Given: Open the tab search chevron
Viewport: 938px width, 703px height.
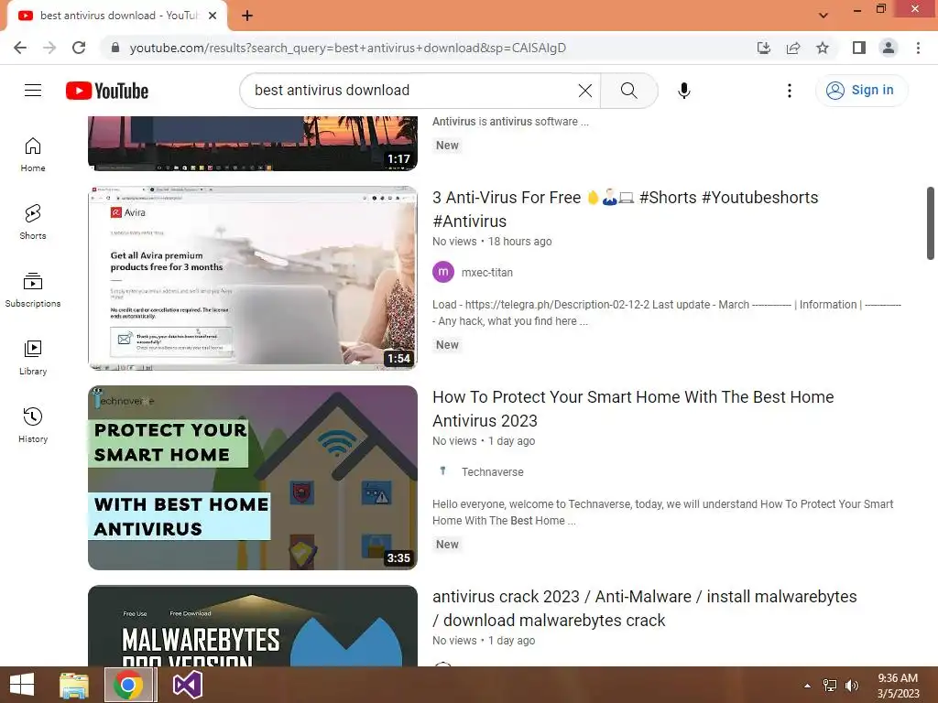Looking at the screenshot, I should 823,16.
